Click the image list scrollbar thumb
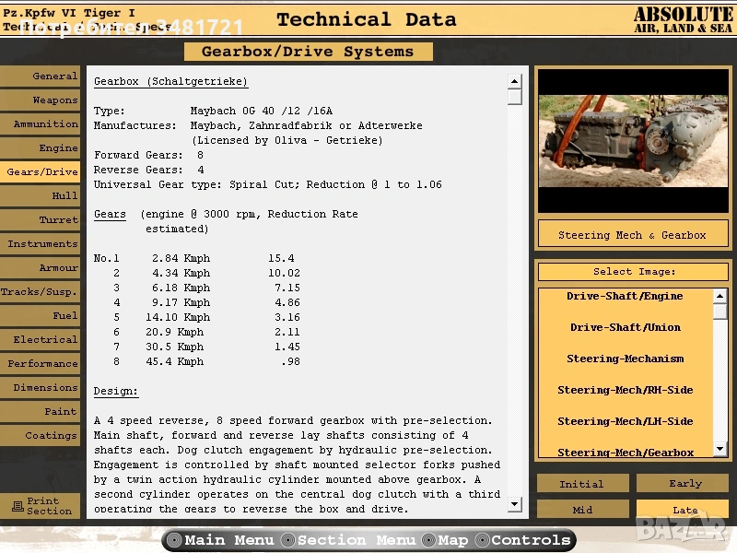Image resolution: width=737 pixels, height=553 pixels. 719,311
